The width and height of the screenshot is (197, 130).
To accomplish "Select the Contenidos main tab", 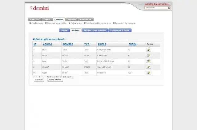I will pyautogui.click(x=59, y=19).
